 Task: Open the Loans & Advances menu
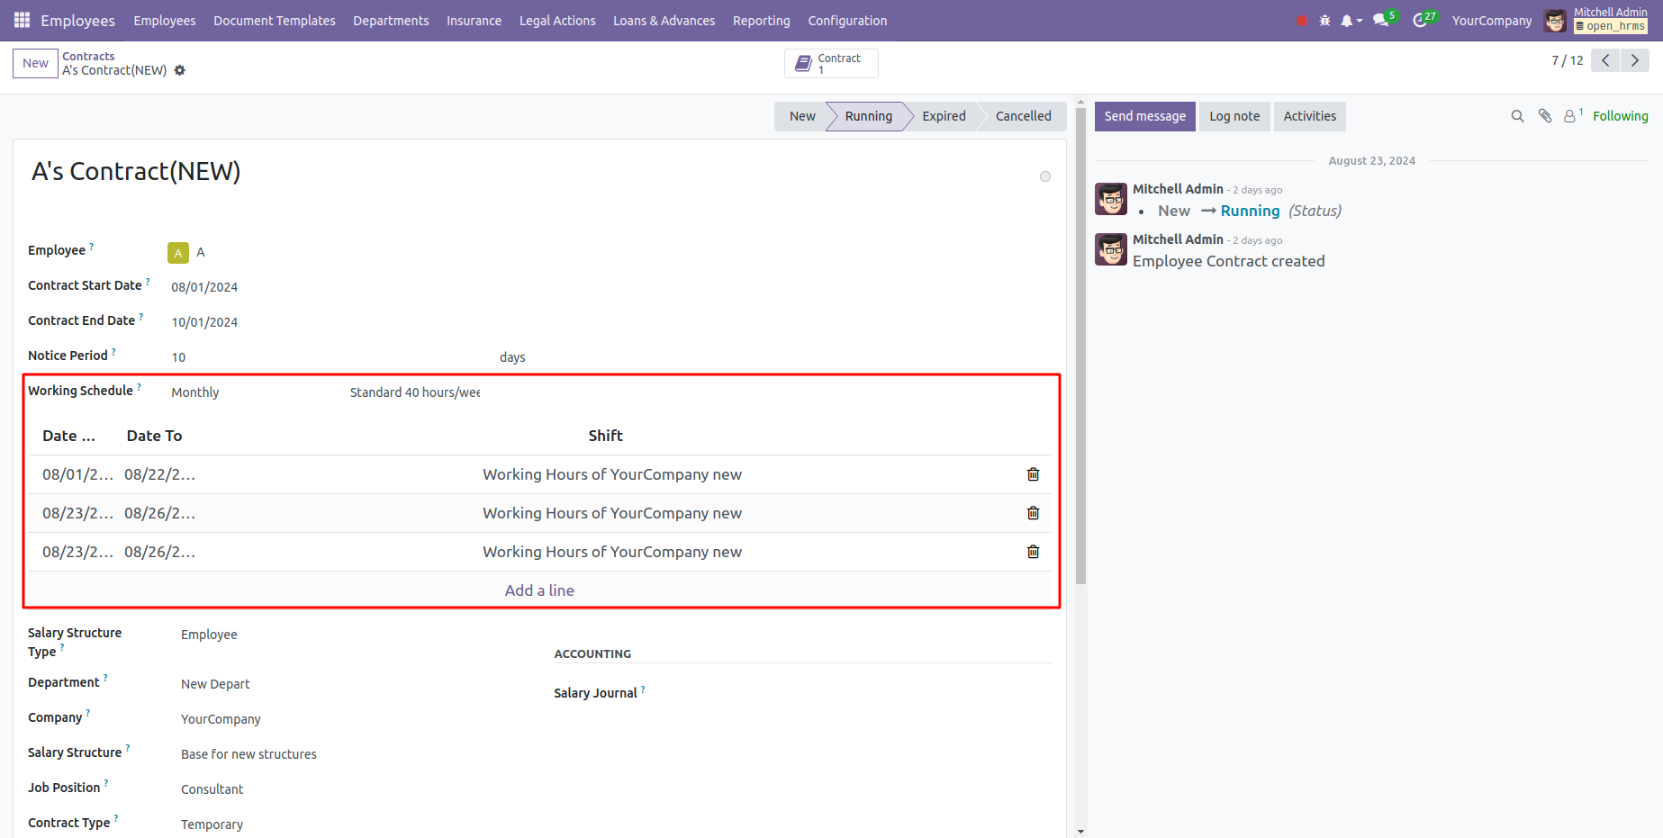click(664, 21)
